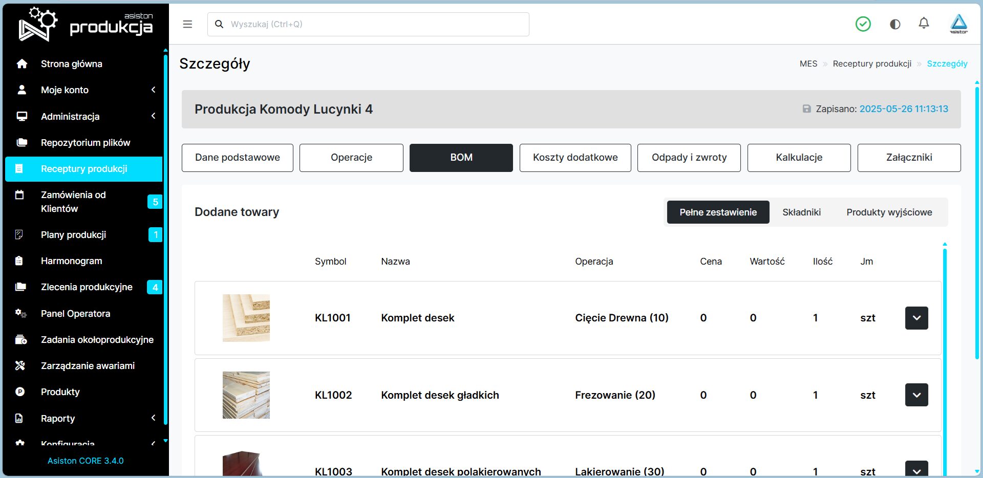The width and height of the screenshot is (983, 478).
Task: Go to Strona główna home icon
Action: (22, 63)
